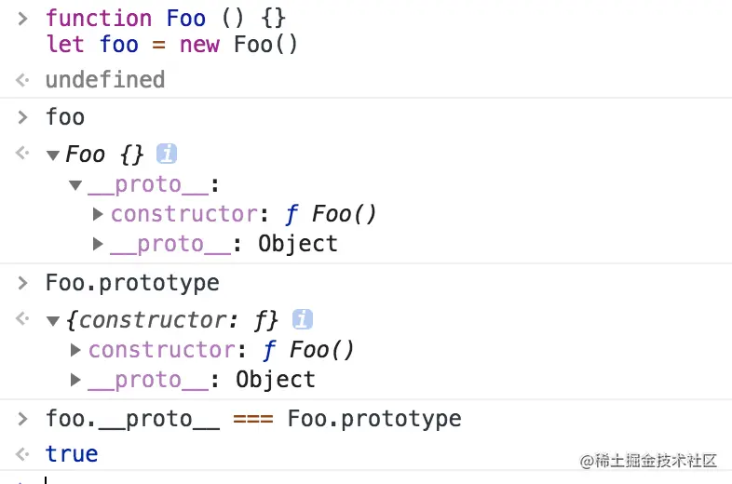Click the foo.__proto__ === Foo.prototype expression
This screenshot has height=484, width=732.
click(253, 419)
